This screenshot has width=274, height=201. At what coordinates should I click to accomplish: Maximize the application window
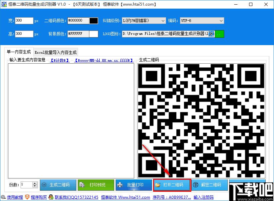pyautogui.click(x=251, y=4)
